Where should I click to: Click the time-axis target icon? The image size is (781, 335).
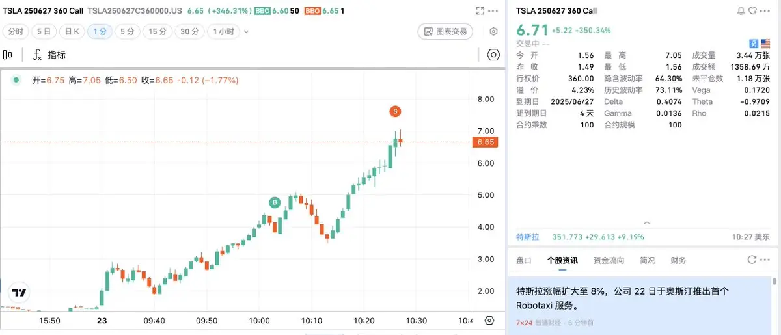pyautogui.click(x=489, y=321)
